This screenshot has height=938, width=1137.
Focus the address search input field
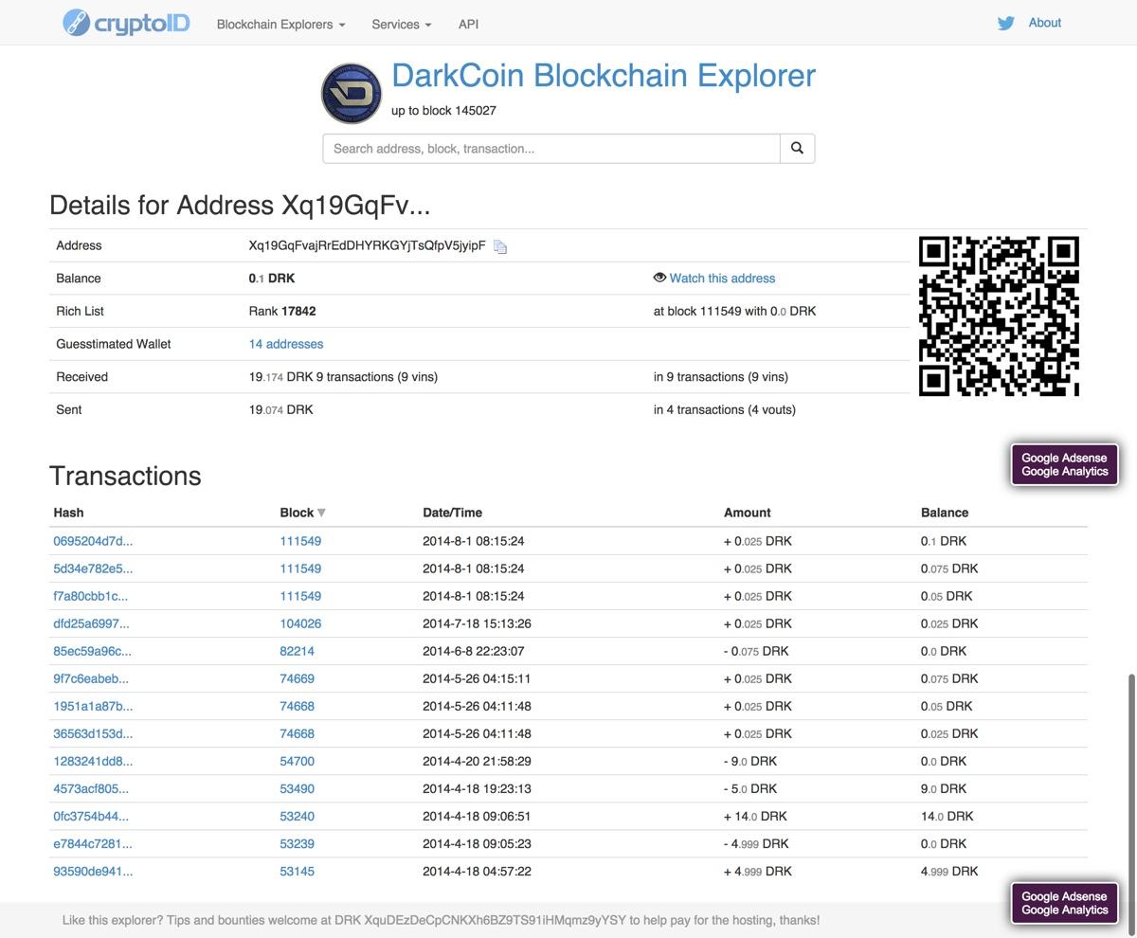pos(551,148)
